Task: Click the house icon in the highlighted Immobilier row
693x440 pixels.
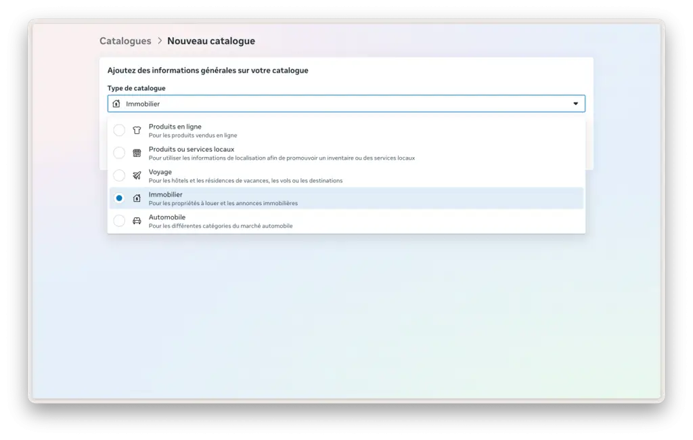Action: [137, 198]
